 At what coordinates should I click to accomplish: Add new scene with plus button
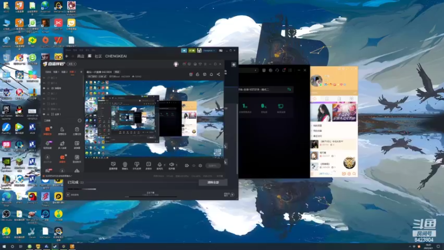pyautogui.click(x=81, y=72)
